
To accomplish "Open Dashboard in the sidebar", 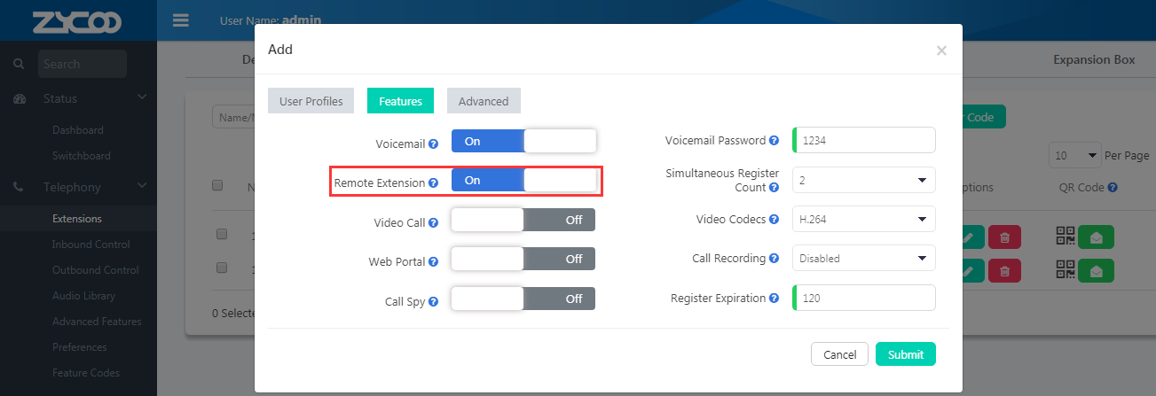I will pyautogui.click(x=78, y=130).
